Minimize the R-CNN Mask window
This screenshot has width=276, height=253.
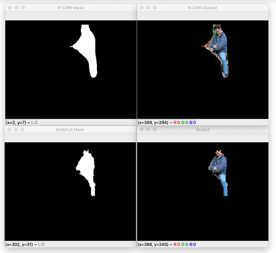16,7
